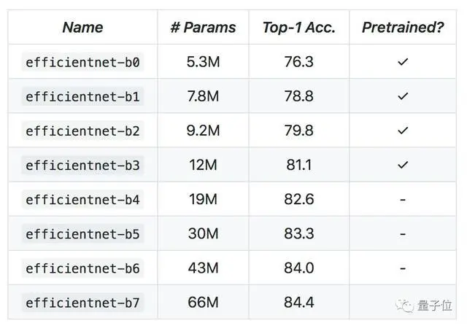Select the efficientnet-b2 model name
The width and height of the screenshot is (467, 326).
[x=82, y=131]
